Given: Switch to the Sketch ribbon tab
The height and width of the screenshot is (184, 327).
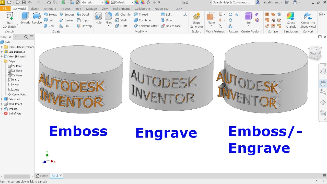Looking at the screenshot, I should point(35,9).
